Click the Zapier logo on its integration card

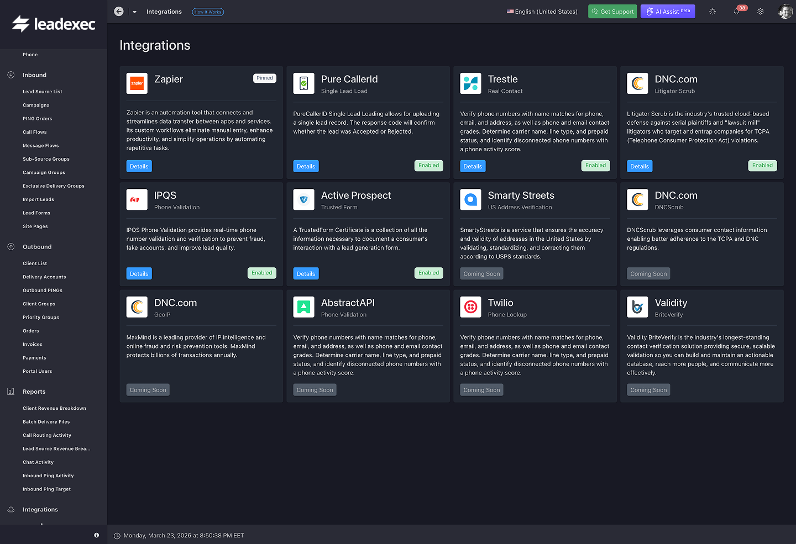pos(137,83)
